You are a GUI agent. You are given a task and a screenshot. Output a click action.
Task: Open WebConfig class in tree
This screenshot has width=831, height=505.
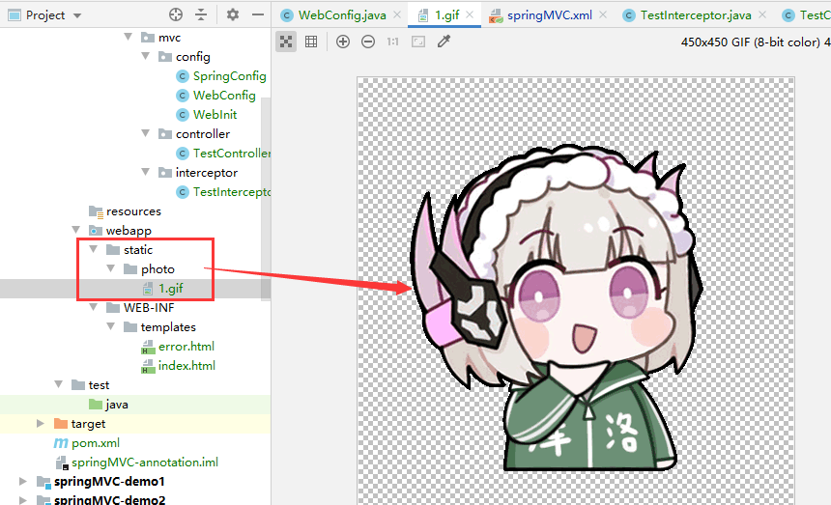click(x=224, y=96)
